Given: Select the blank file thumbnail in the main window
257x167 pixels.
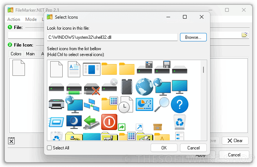Looking at the screenshot, I should (19, 68).
